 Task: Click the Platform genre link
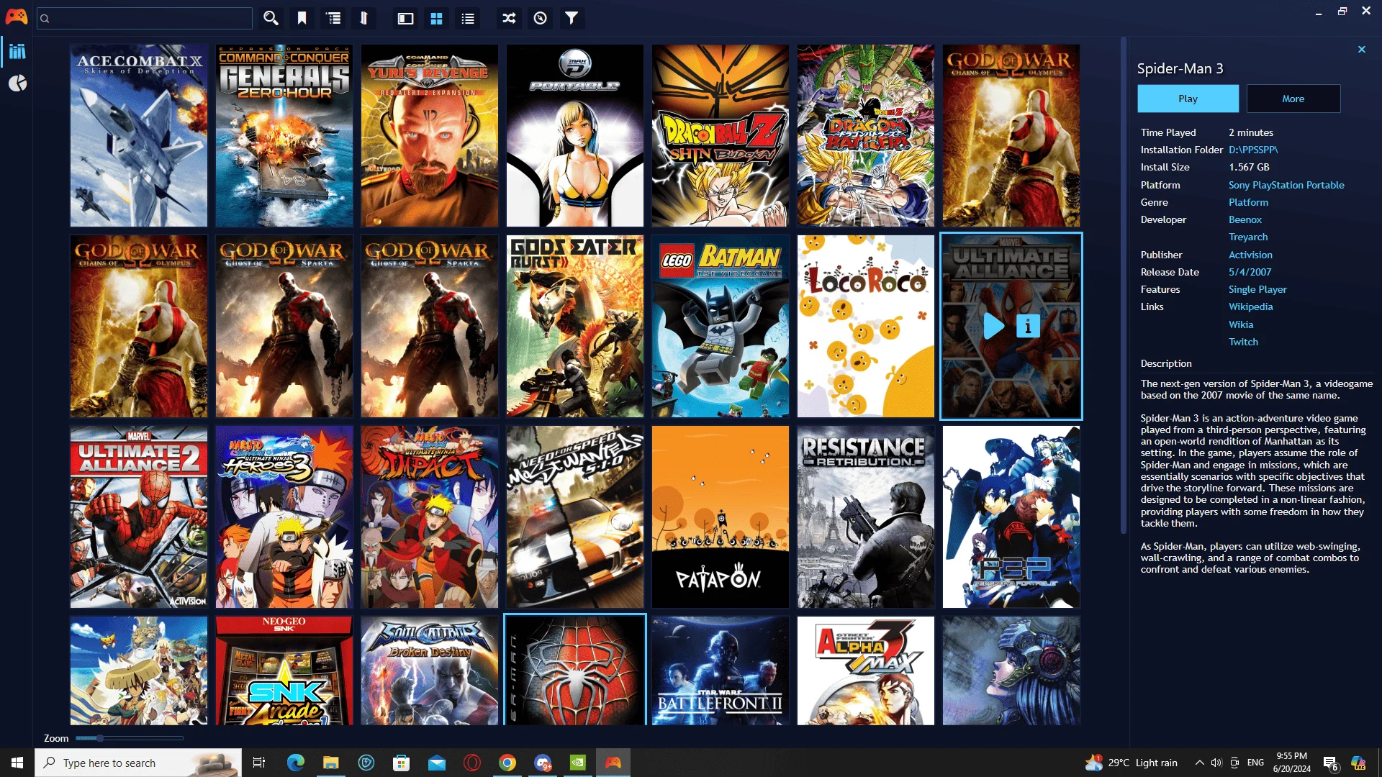1248,202
